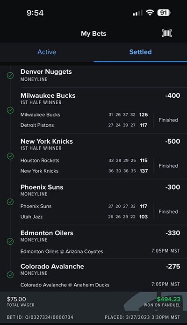Tap the Phoenix Suns 117 final score
Screen dimensions: 187x325
tap(144, 206)
